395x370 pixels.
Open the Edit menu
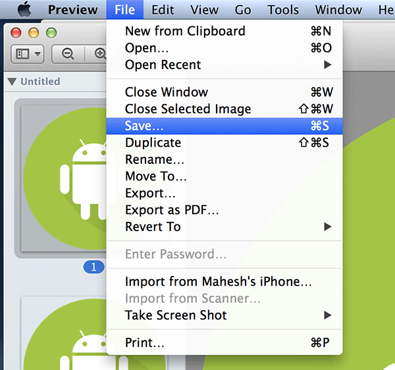click(x=163, y=10)
